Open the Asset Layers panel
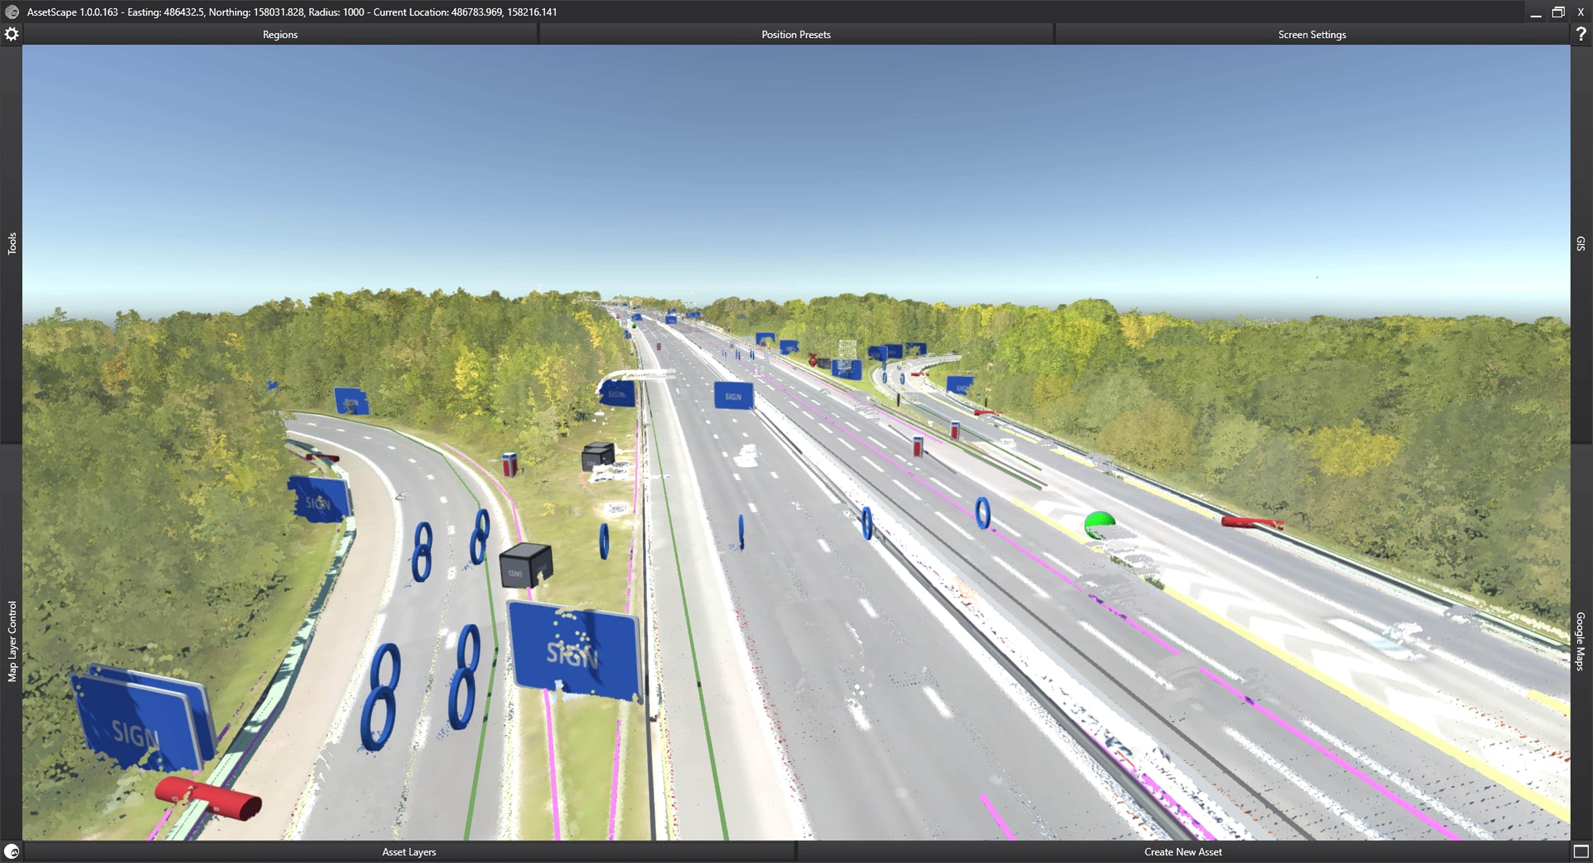Screen dimensions: 1593x863 (409, 852)
